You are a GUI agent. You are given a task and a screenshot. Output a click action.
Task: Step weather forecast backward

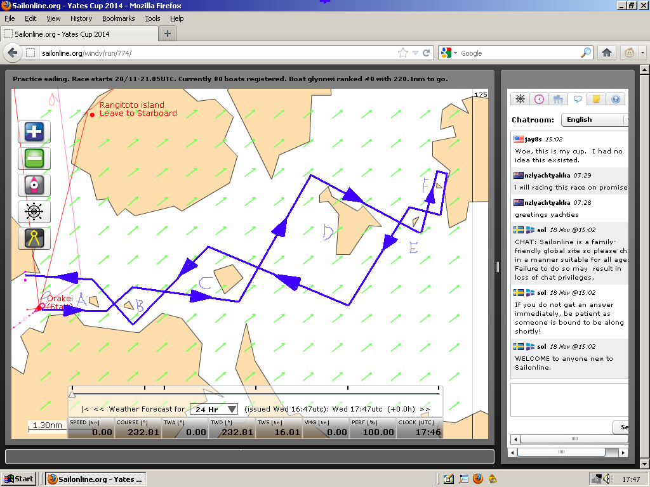click(98, 409)
